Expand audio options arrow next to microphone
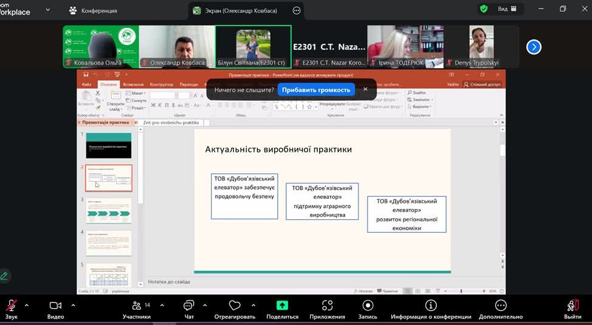592x325 pixels. pos(27,305)
